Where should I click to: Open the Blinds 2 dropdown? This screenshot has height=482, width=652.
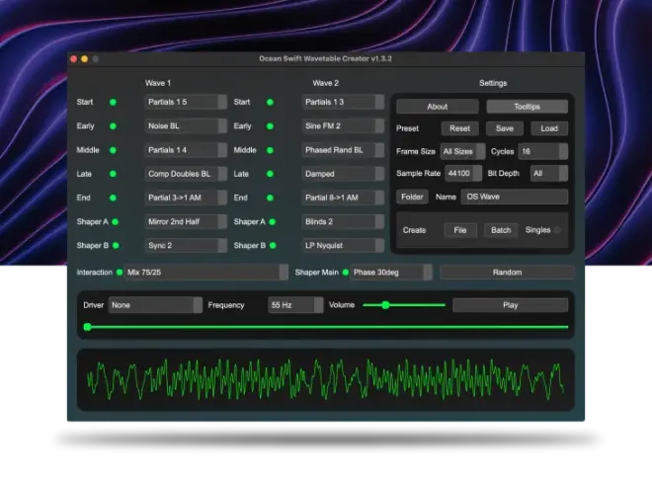pyautogui.click(x=343, y=221)
